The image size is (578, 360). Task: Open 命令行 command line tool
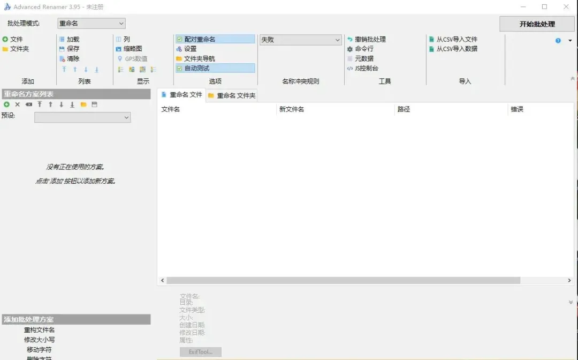(x=361, y=49)
